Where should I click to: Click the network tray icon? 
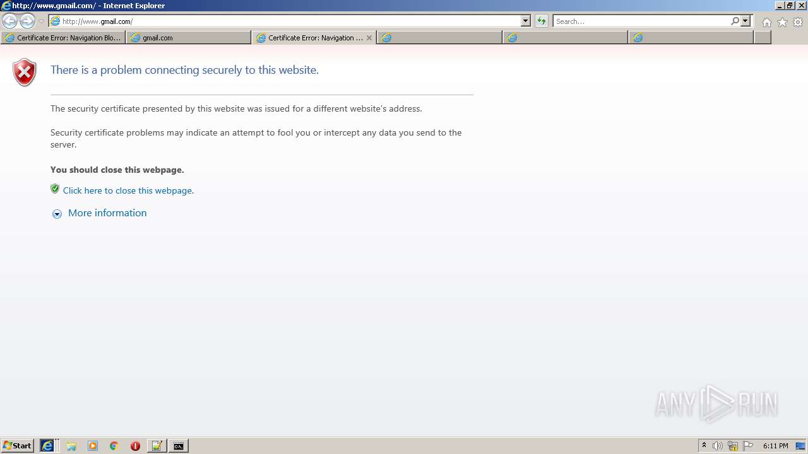point(733,446)
